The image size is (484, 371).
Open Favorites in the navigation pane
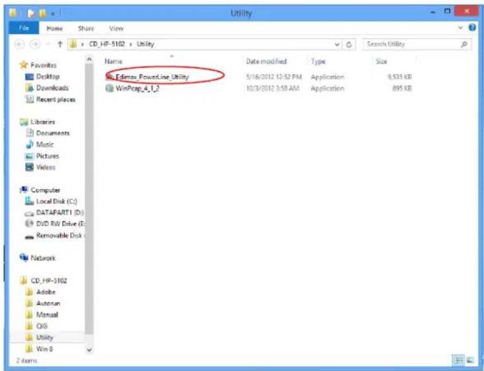click(x=44, y=65)
